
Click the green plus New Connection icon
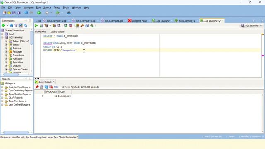tap(3, 26)
